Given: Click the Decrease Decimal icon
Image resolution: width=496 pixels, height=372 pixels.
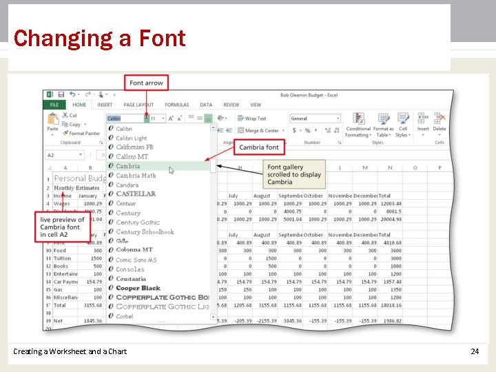Looking at the screenshot, I should point(337,130).
